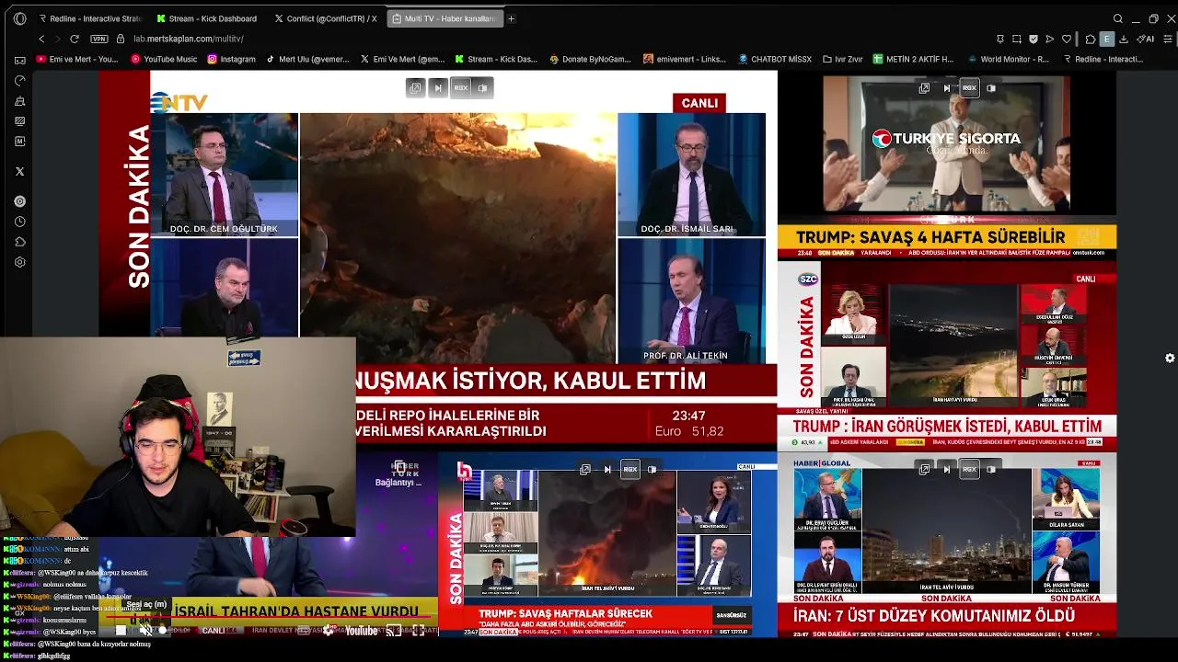Open the extensions puzzle icon in toolbar
The image size is (1178, 662).
tap(1091, 39)
